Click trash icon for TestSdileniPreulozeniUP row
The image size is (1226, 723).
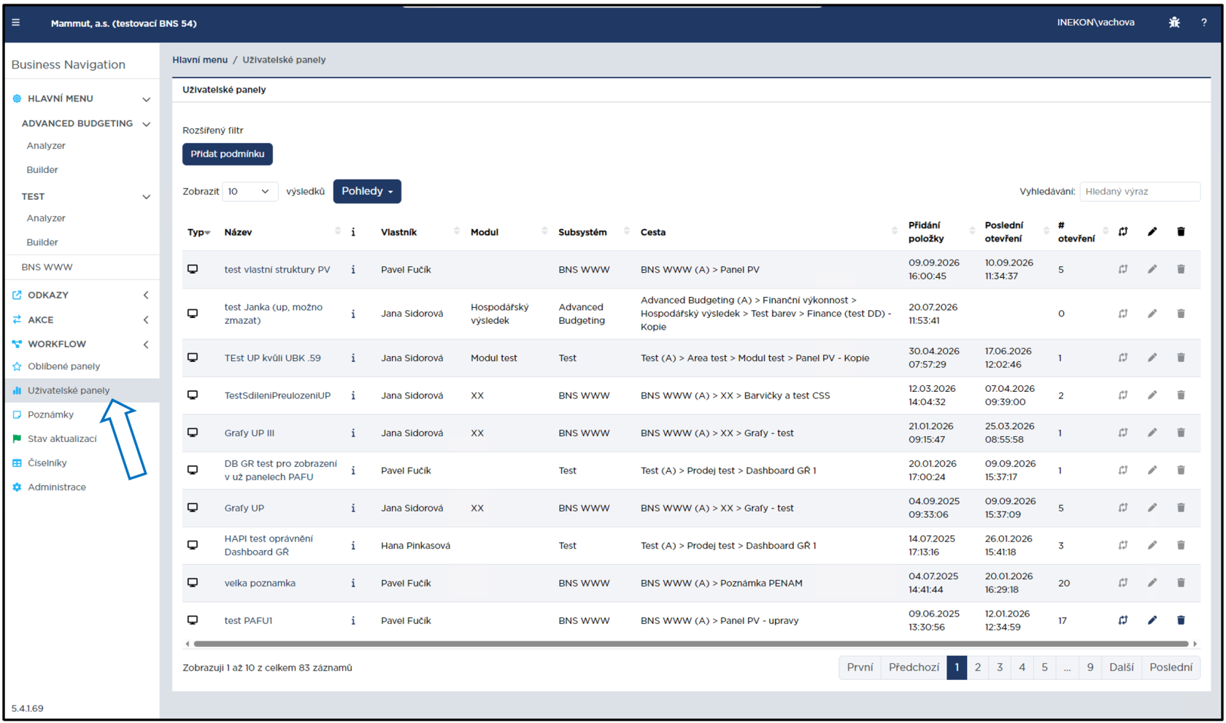tap(1181, 395)
